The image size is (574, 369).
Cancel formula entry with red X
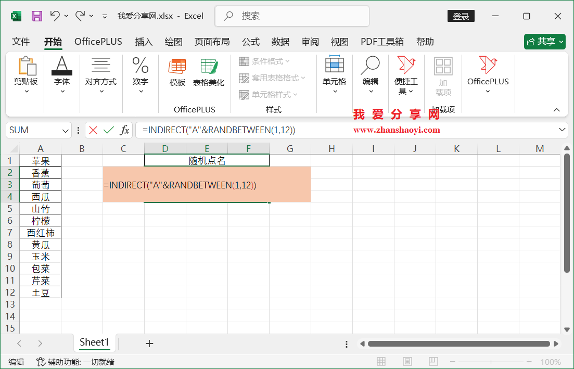coord(93,130)
